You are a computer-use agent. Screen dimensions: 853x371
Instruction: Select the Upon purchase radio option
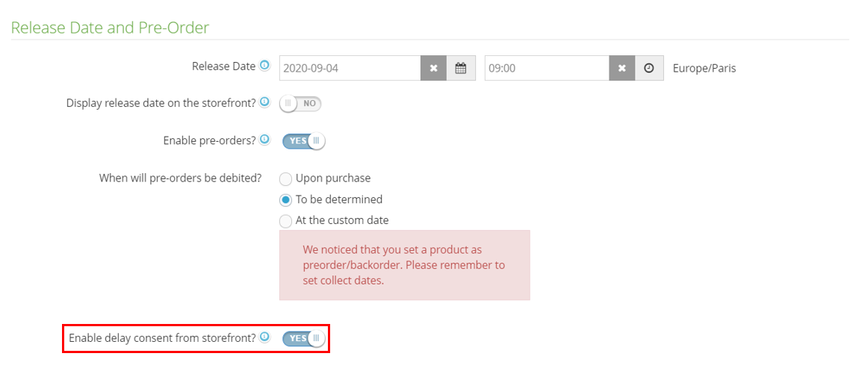pyautogui.click(x=285, y=179)
